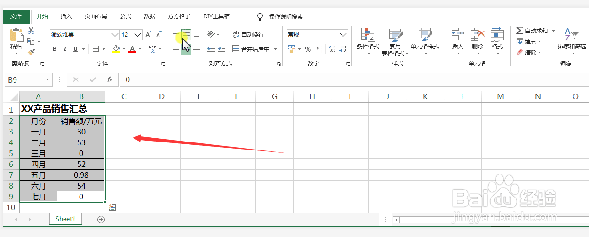Toggle middle vertical alignment

(x=186, y=34)
